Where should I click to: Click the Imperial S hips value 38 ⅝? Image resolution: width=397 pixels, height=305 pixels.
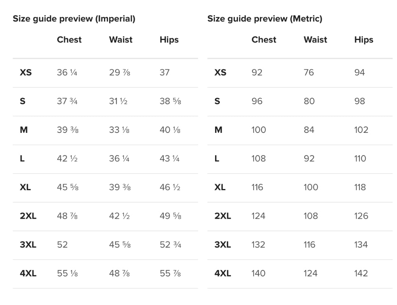(170, 101)
